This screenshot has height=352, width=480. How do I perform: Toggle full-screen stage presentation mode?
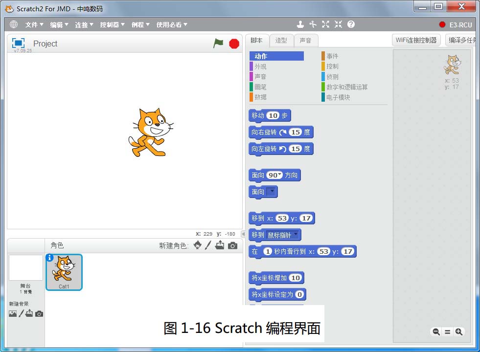coord(18,43)
